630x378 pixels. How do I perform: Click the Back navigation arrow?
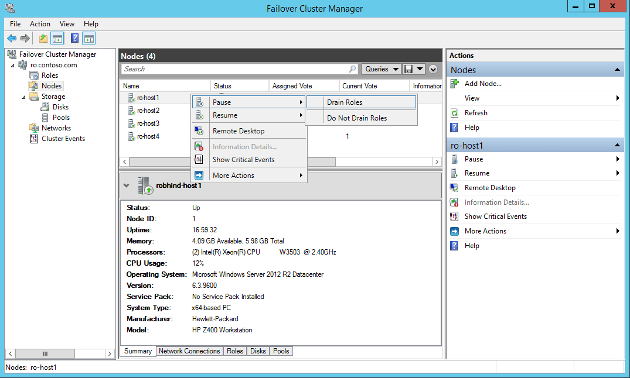[12, 37]
